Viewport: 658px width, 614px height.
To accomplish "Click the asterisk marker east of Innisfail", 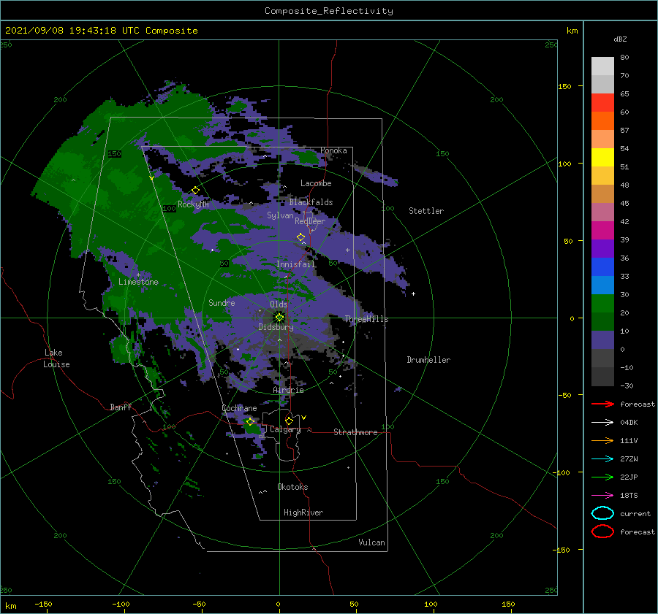I will tap(347, 250).
